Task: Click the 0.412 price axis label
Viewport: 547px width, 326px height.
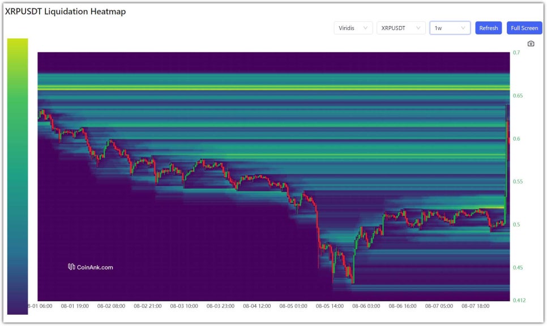Action: pos(519,300)
